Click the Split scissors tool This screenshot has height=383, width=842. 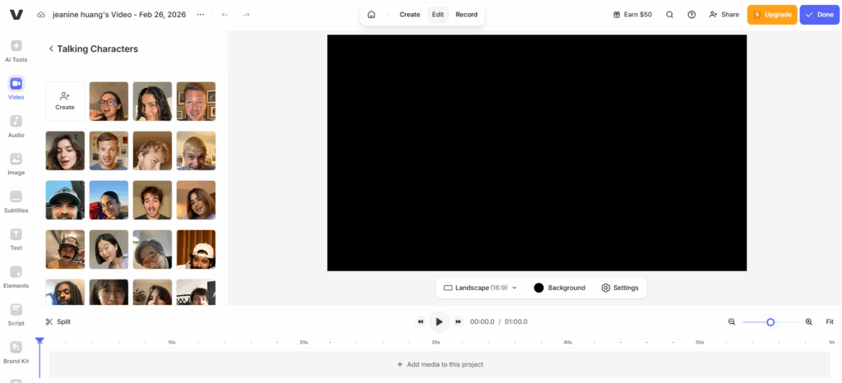coord(58,322)
